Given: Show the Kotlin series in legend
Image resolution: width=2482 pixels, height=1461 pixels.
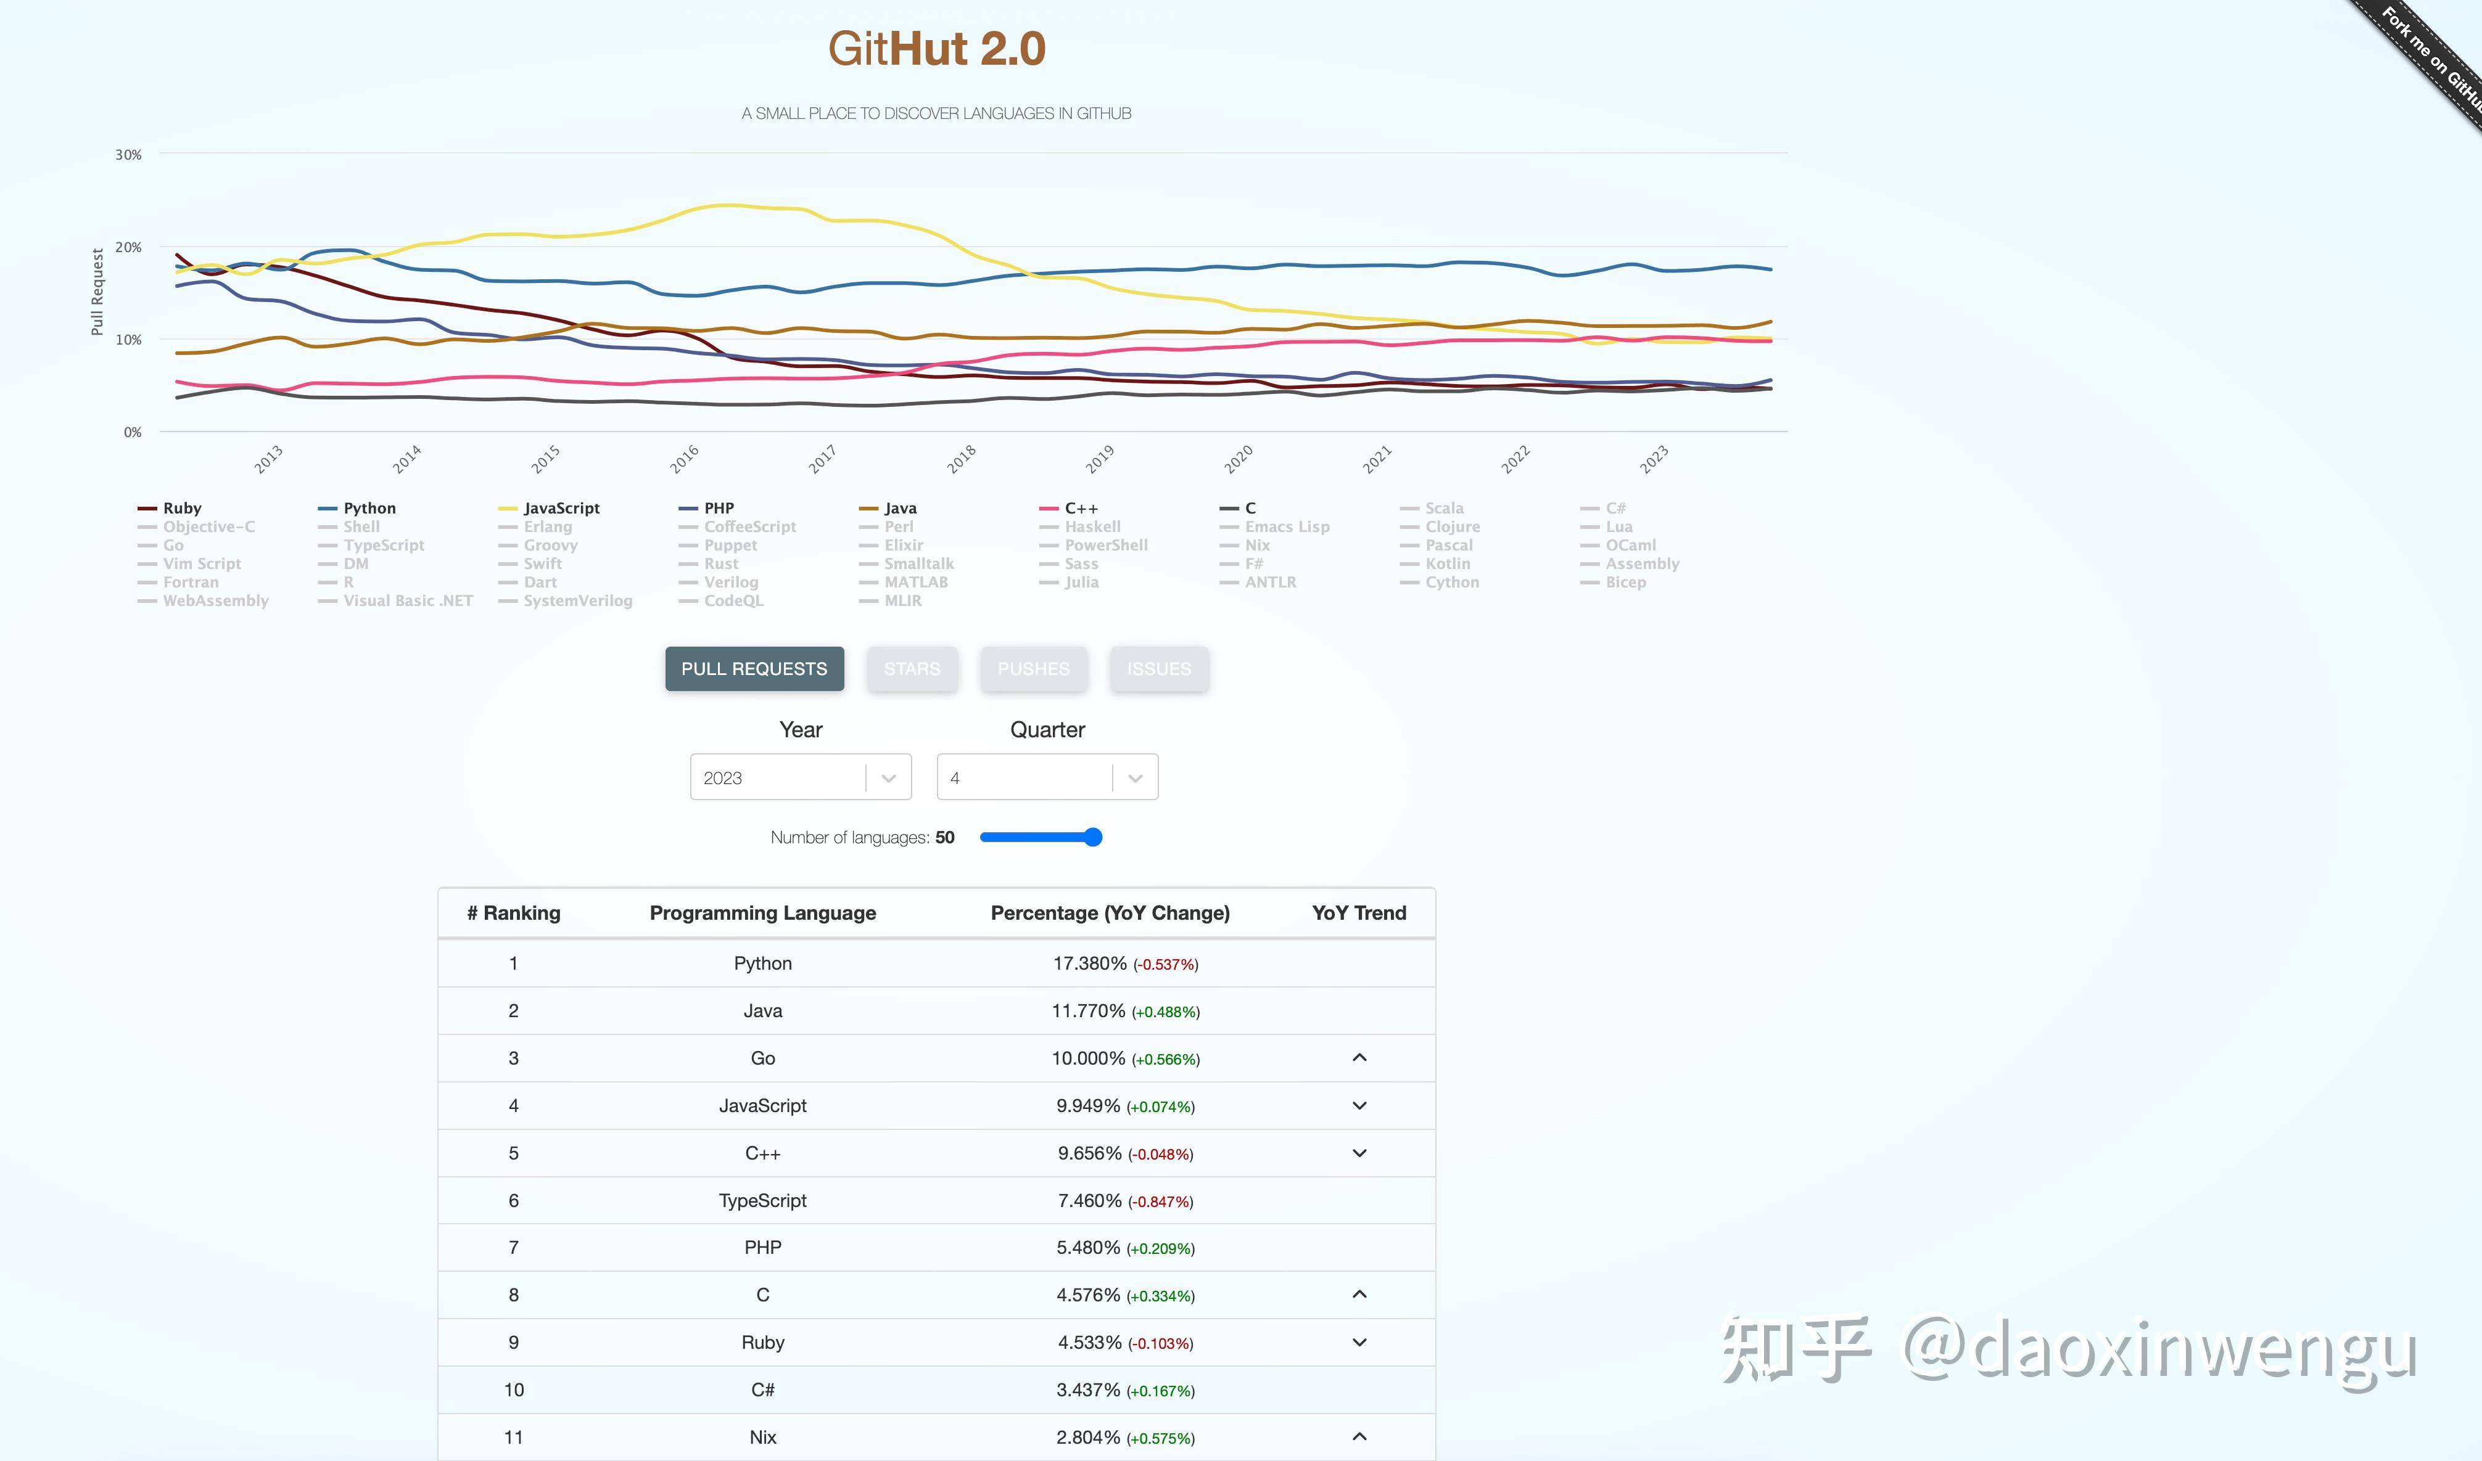Looking at the screenshot, I should pos(1435,564).
